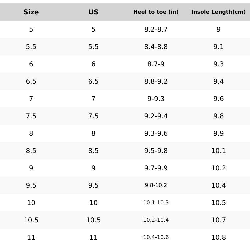Screen dimensions: 250x246
Task: Click insole length 10.7 cell
Action: pos(218,220)
